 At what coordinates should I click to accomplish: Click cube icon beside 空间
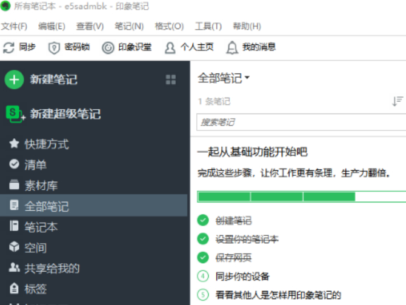pyautogui.click(x=14, y=247)
